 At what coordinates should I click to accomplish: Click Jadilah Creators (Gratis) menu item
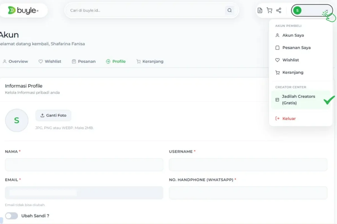click(x=300, y=100)
